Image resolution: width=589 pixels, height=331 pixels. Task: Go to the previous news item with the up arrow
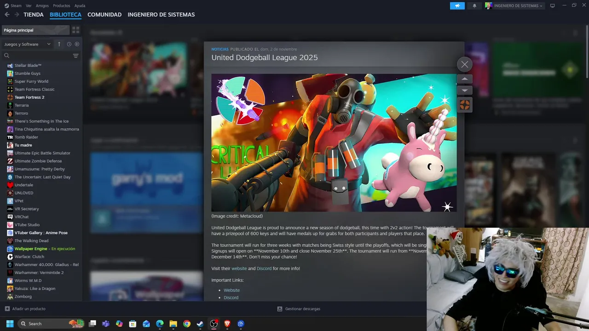pos(464,79)
